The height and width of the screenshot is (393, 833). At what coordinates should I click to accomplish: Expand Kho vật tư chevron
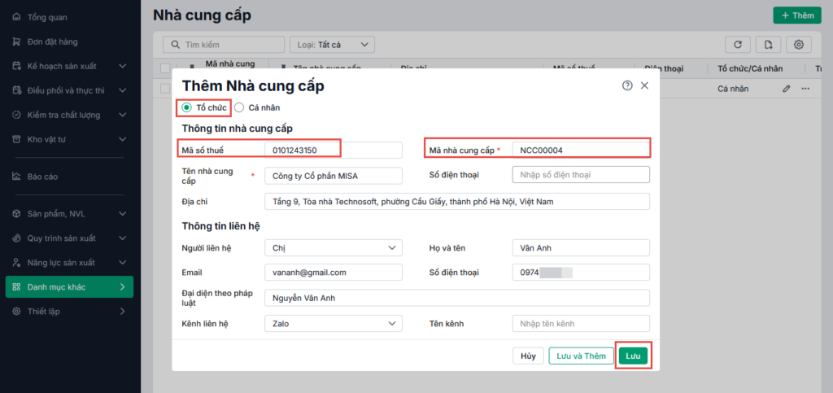[123, 140]
